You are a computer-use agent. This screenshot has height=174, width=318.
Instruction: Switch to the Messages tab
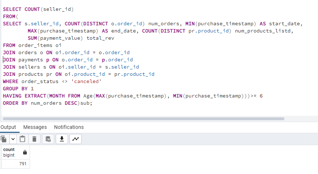click(x=35, y=127)
